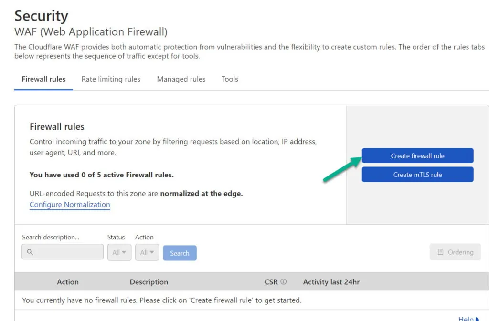Open the Help link
The width and height of the screenshot is (489, 321).
click(468, 318)
